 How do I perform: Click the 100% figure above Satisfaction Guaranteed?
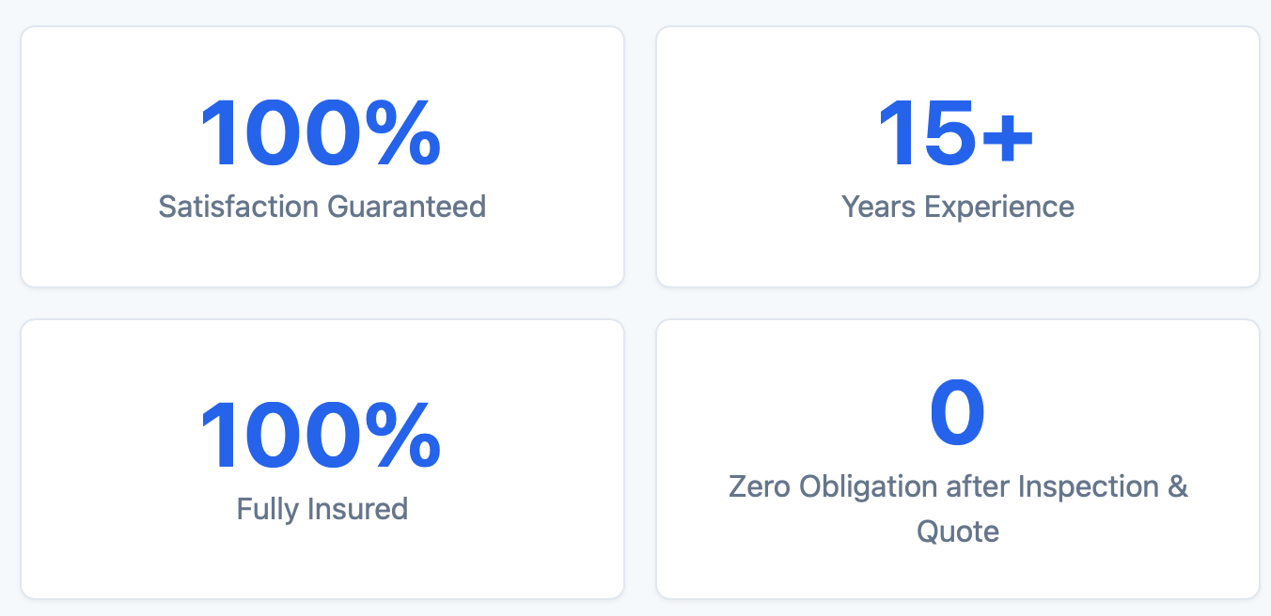tap(321, 134)
